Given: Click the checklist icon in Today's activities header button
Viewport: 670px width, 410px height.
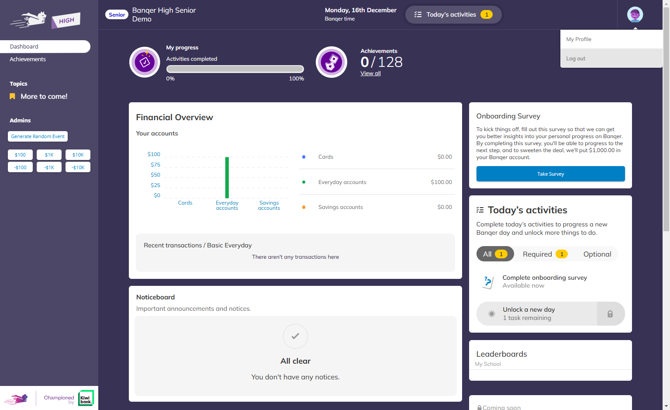Looking at the screenshot, I should tap(418, 14).
